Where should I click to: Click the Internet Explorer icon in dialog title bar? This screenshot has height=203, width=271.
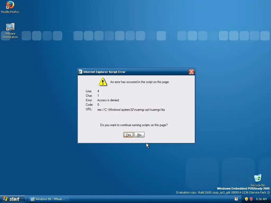80,72
